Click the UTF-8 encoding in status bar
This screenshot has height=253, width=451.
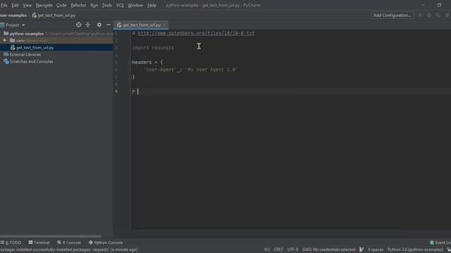point(292,249)
